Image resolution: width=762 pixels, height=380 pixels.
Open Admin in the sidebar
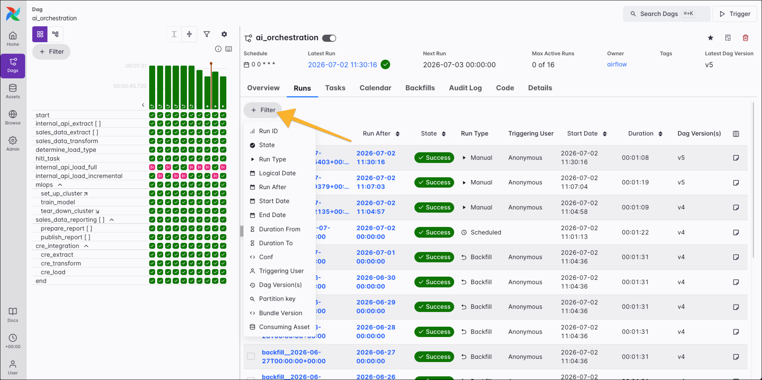13,144
